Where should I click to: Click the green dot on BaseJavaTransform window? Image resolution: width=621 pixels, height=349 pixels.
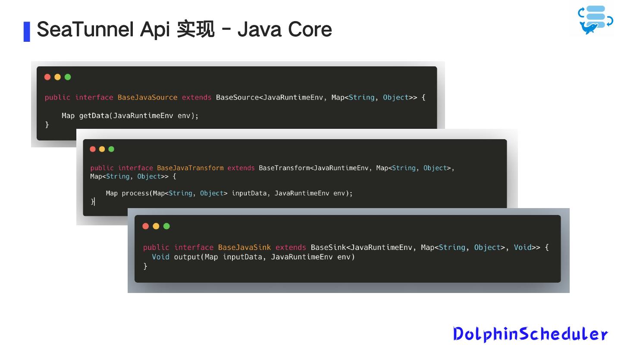point(111,149)
